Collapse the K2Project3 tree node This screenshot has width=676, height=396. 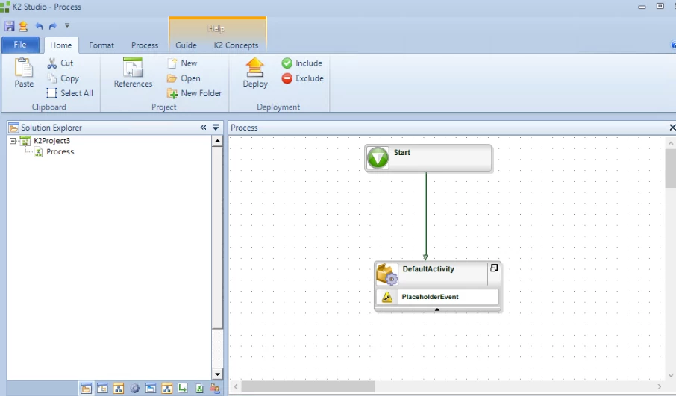click(13, 141)
